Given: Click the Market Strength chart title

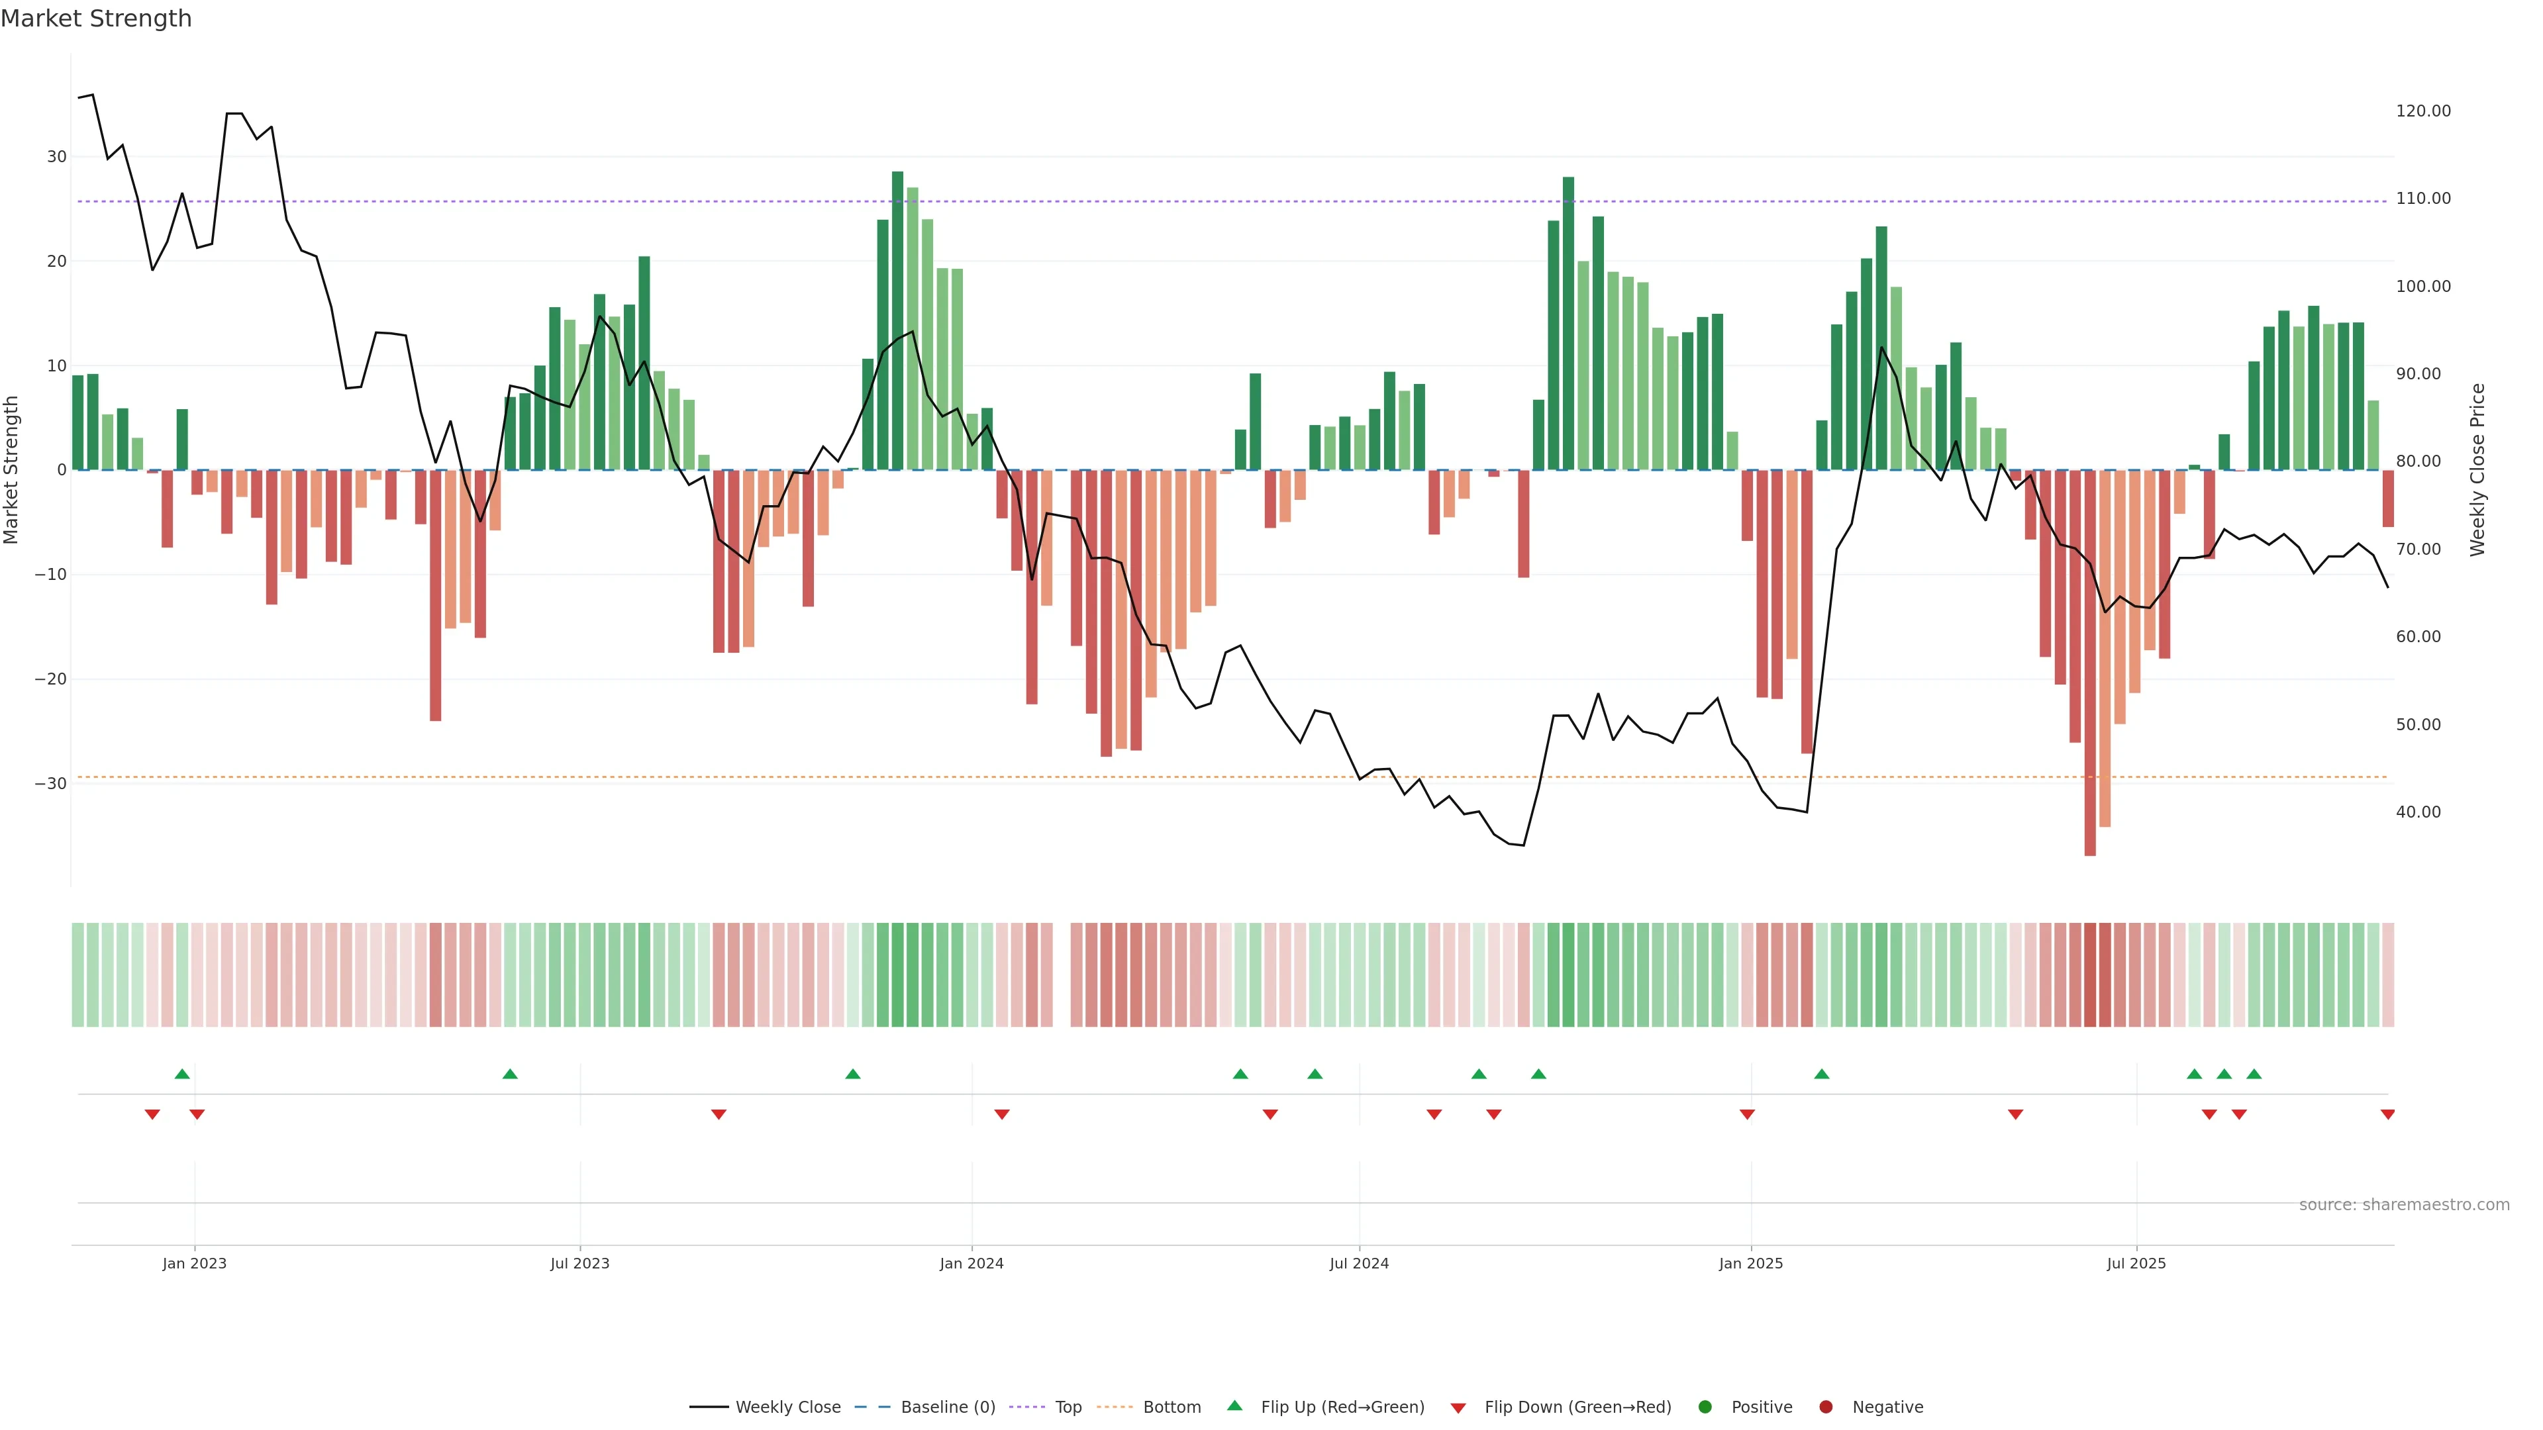Looking at the screenshot, I should (x=96, y=19).
